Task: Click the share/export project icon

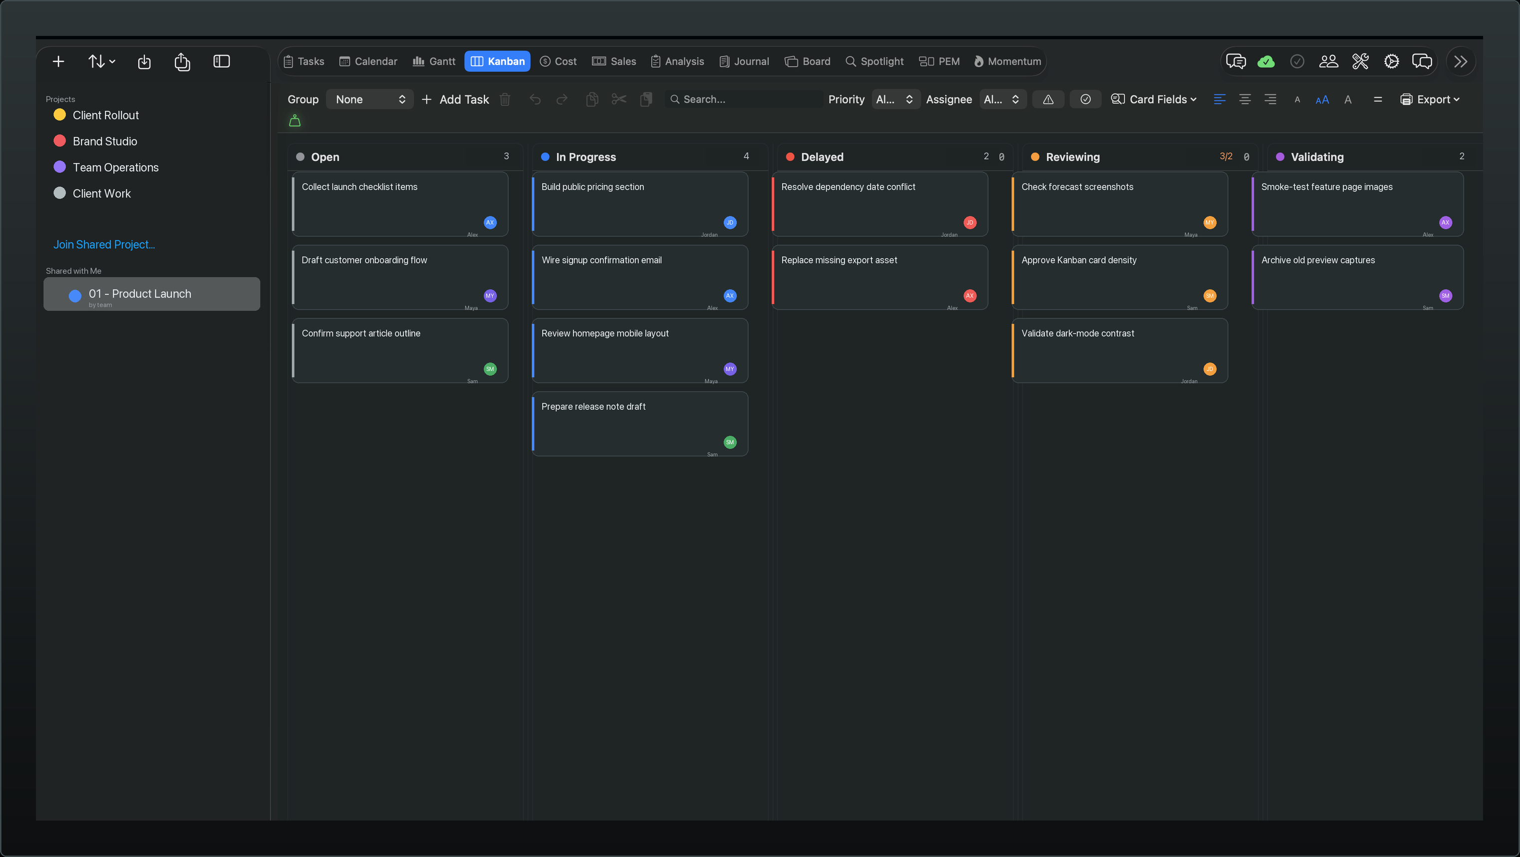Action: point(182,61)
